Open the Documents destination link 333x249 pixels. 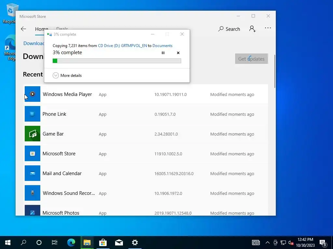(x=163, y=46)
